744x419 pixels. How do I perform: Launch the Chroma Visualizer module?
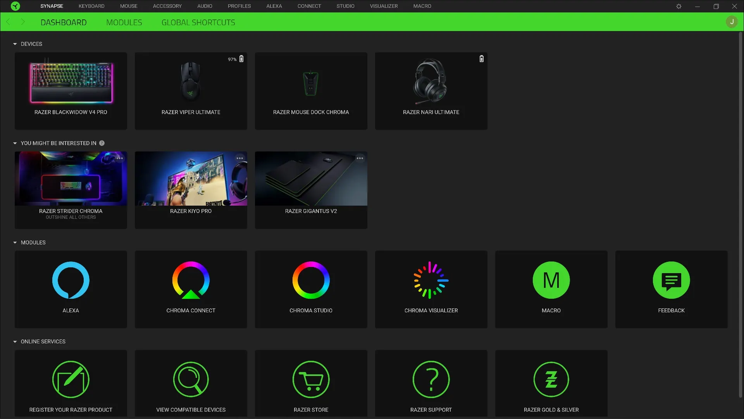pos(431,289)
